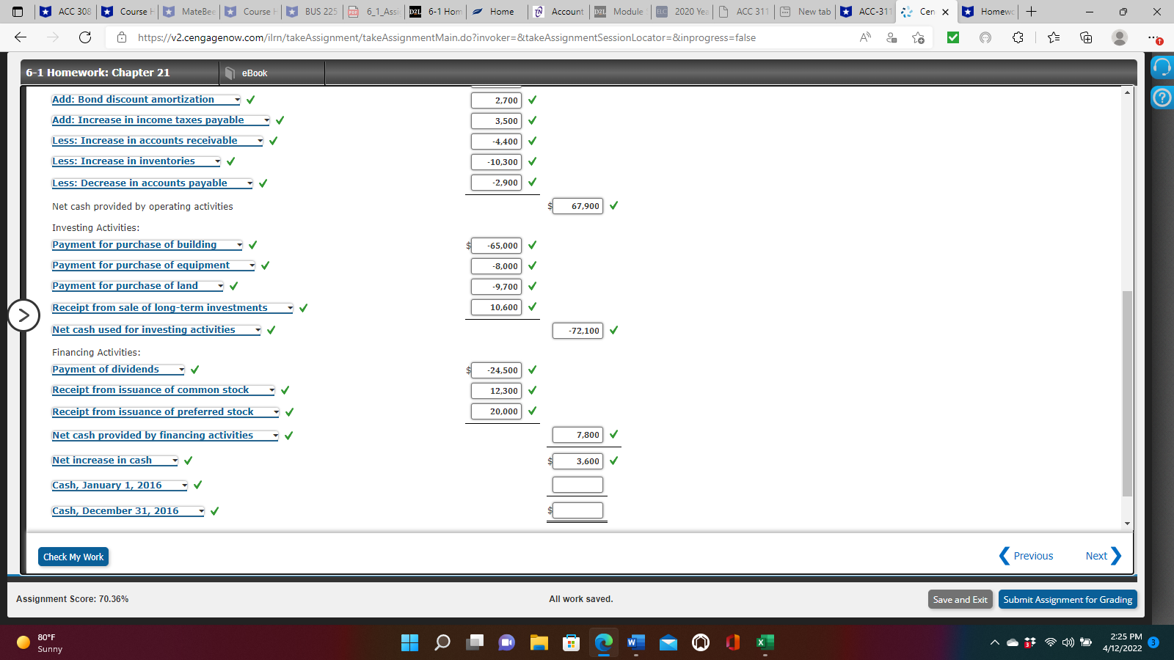This screenshot has width=1174, height=660.
Task: Open the eBook panel in the assignment header
Action: pos(253,73)
